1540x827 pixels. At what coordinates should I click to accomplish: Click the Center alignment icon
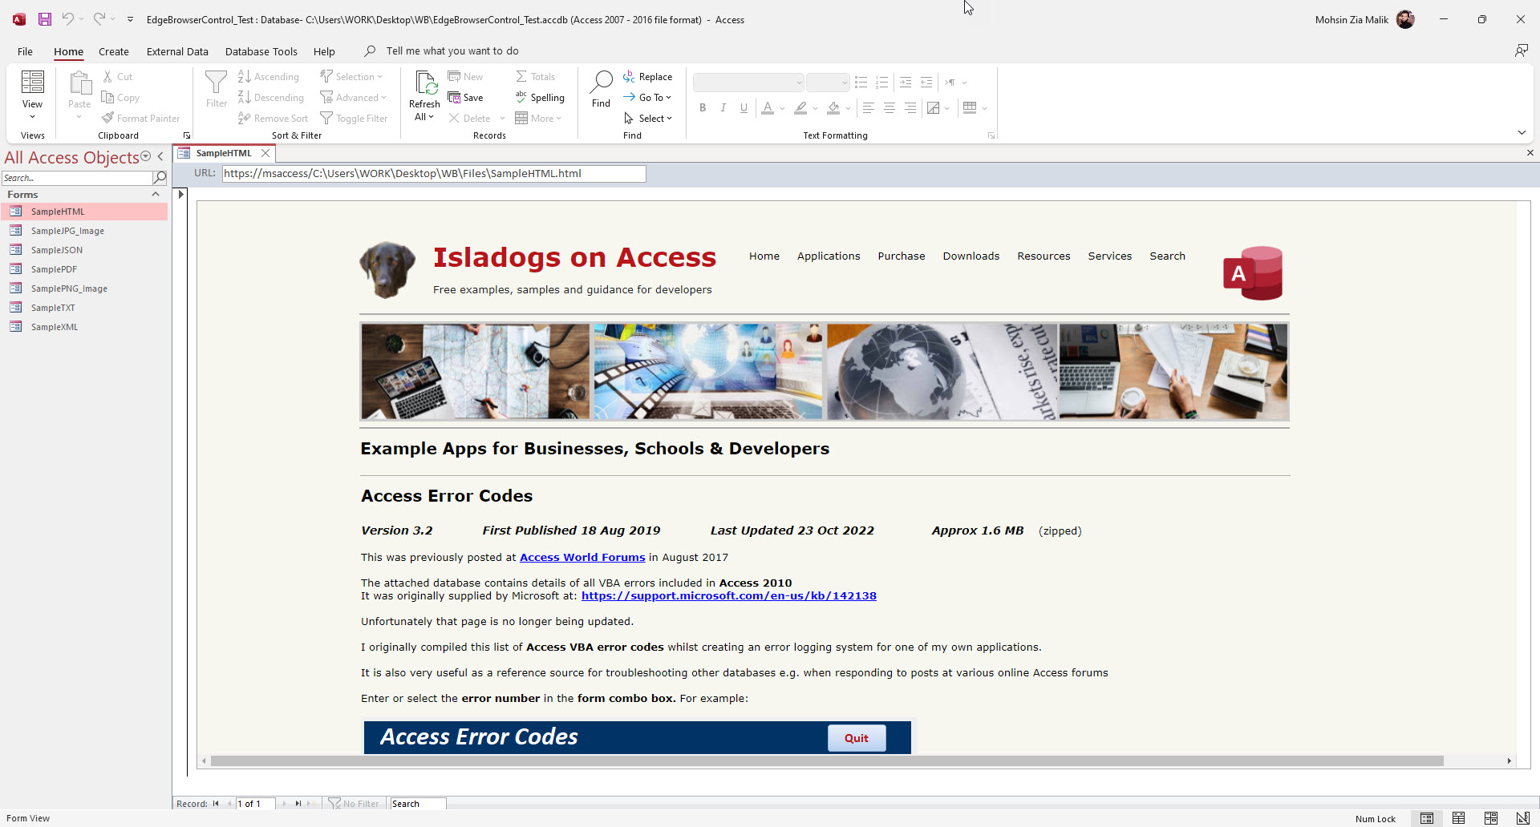point(889,108)
